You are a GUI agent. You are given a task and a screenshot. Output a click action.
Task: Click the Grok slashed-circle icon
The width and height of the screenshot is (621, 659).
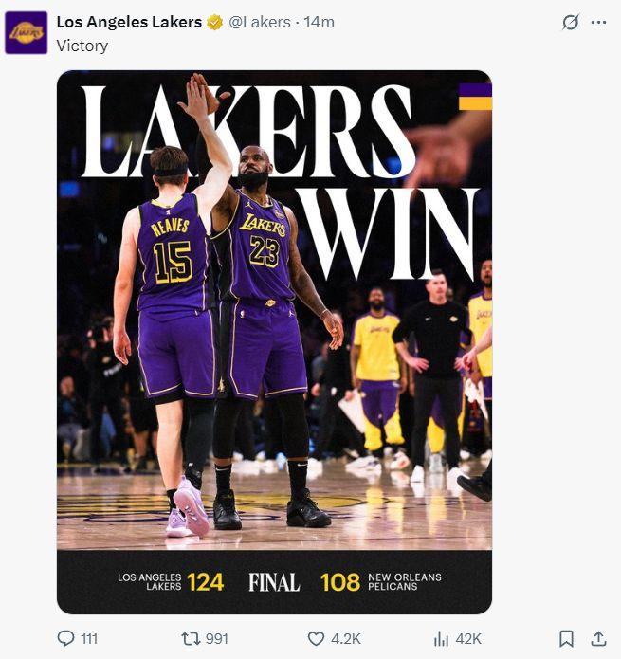click(x=571, y=22)
